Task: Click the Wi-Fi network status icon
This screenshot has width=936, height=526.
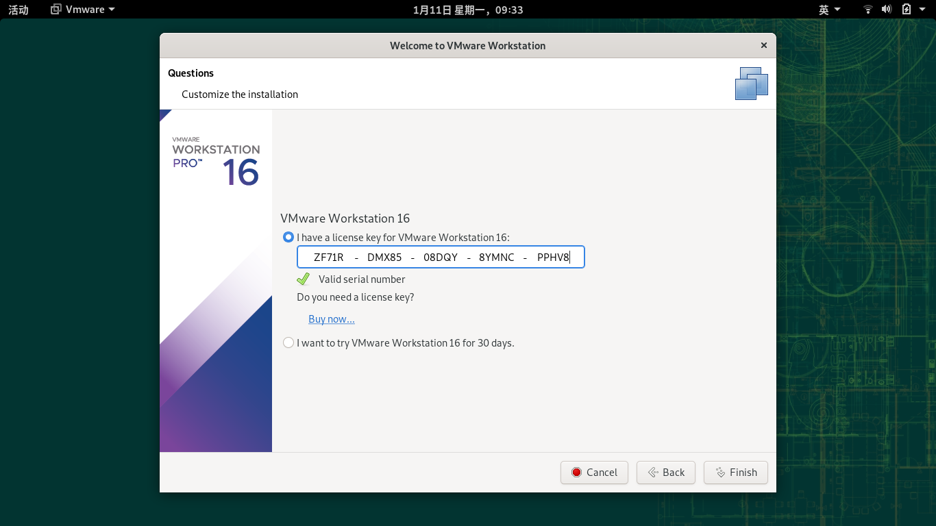Action: [868, 10]
